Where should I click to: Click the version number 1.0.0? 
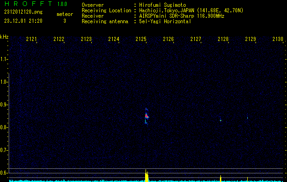(62, 4)
